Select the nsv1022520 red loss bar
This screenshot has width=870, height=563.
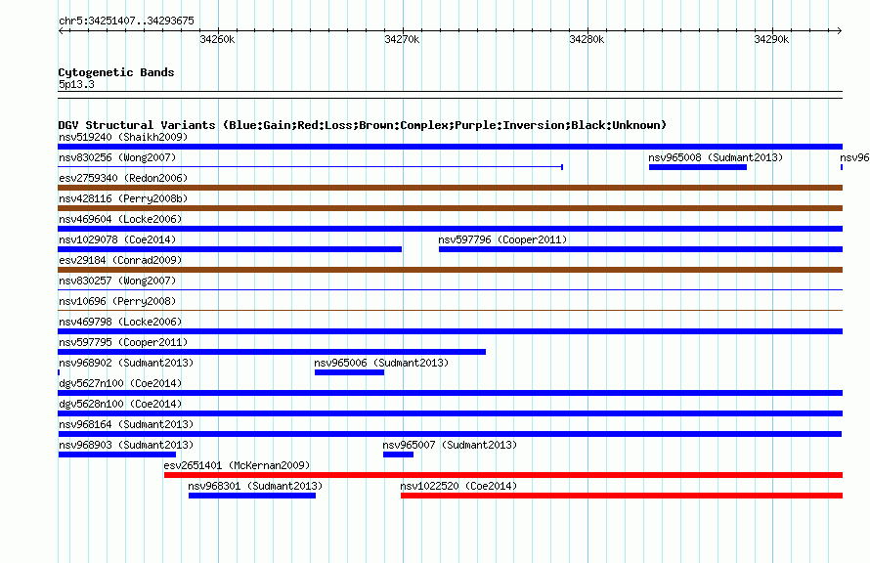(622, 496)
